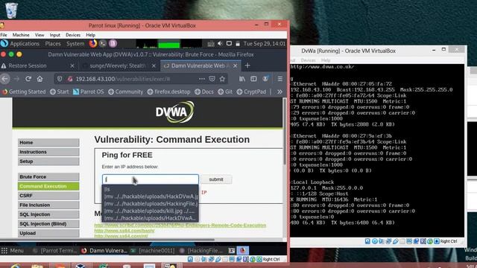Click the lock icon in Parrot panel
Screen dimensions: 477x268
(238, 44)
